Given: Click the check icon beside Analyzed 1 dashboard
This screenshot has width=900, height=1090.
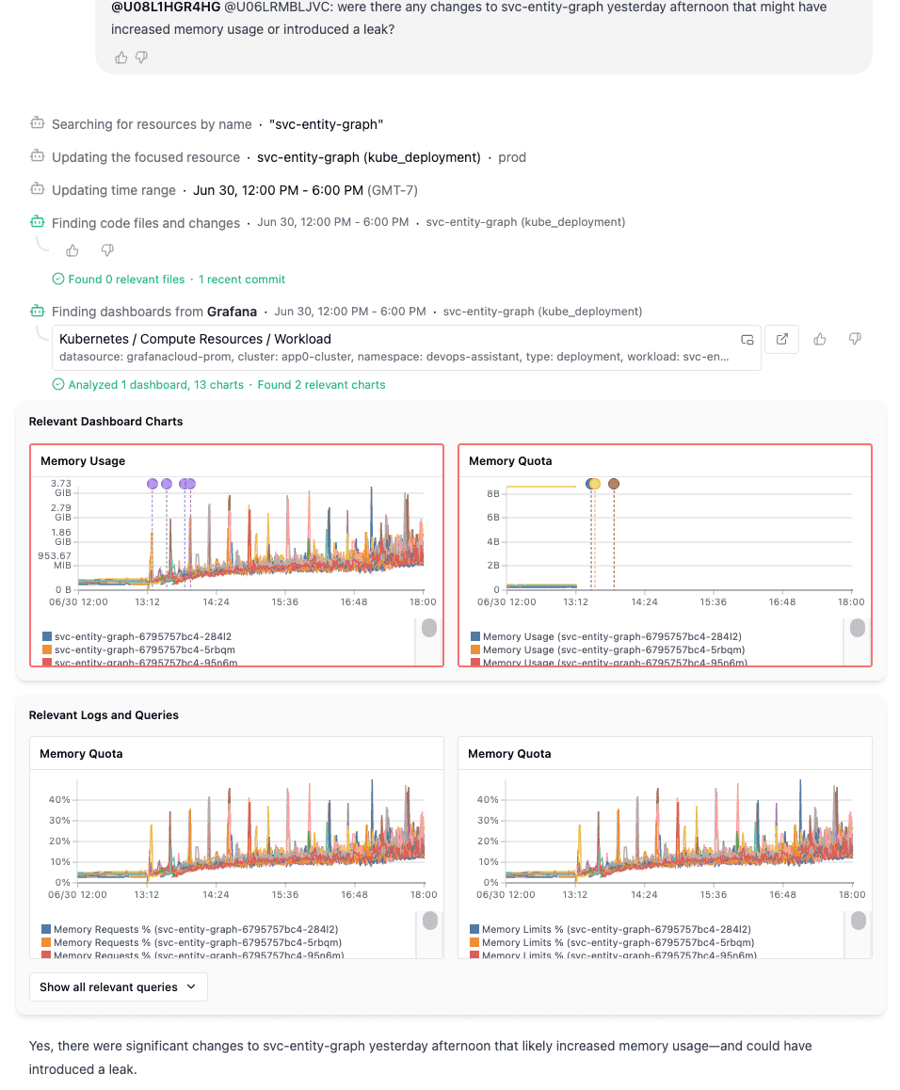Looking at the screenshot, I should (58, 384).
